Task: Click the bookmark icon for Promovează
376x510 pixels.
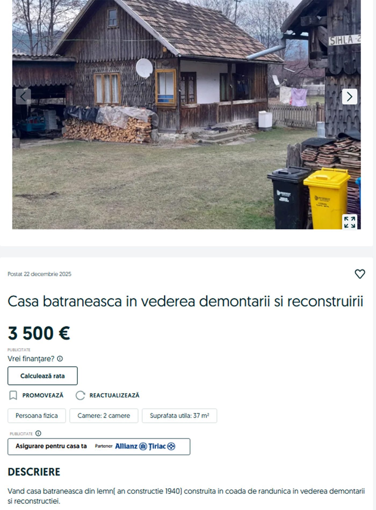Action: pyautogui.click(x=13, y=395)
